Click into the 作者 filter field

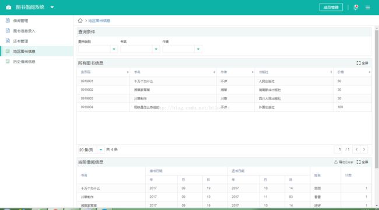178,49
